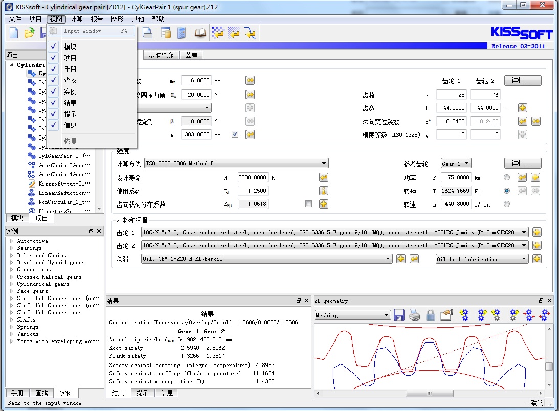Click plus button next to gear 2 material
Viewport: 559px width, 411px height.
point(537,245)
